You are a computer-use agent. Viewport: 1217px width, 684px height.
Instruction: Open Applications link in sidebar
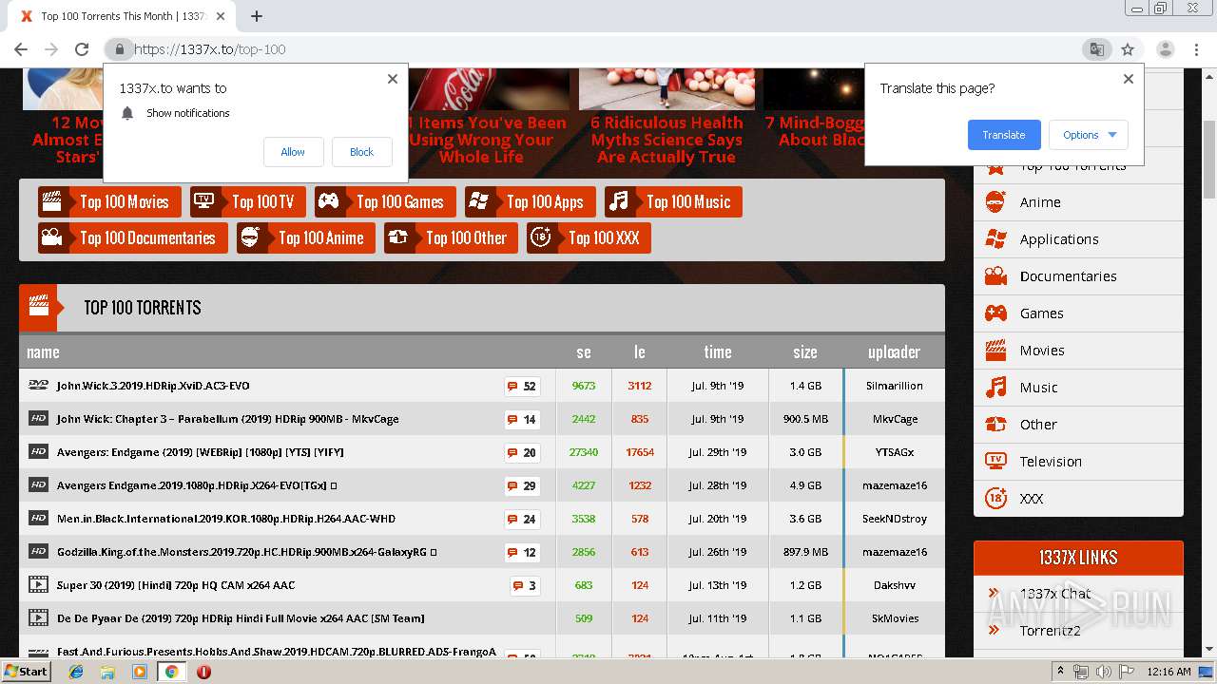[1058, 239]
